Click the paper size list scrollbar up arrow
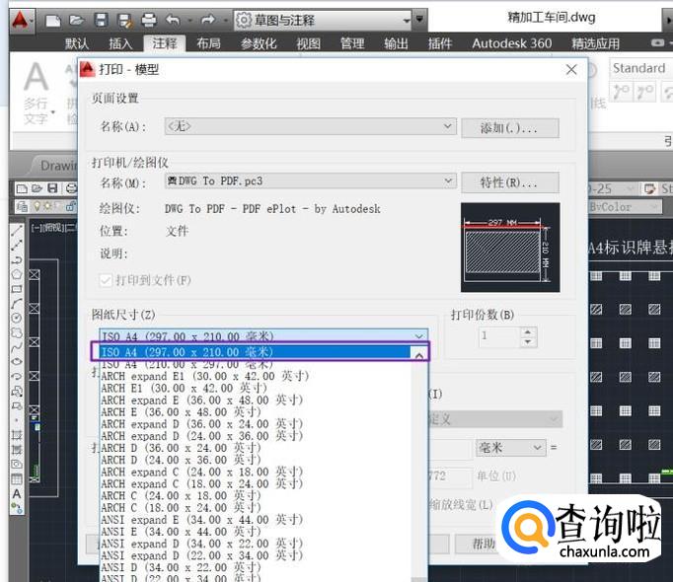 pyautogui.click(x=419, y=355)
